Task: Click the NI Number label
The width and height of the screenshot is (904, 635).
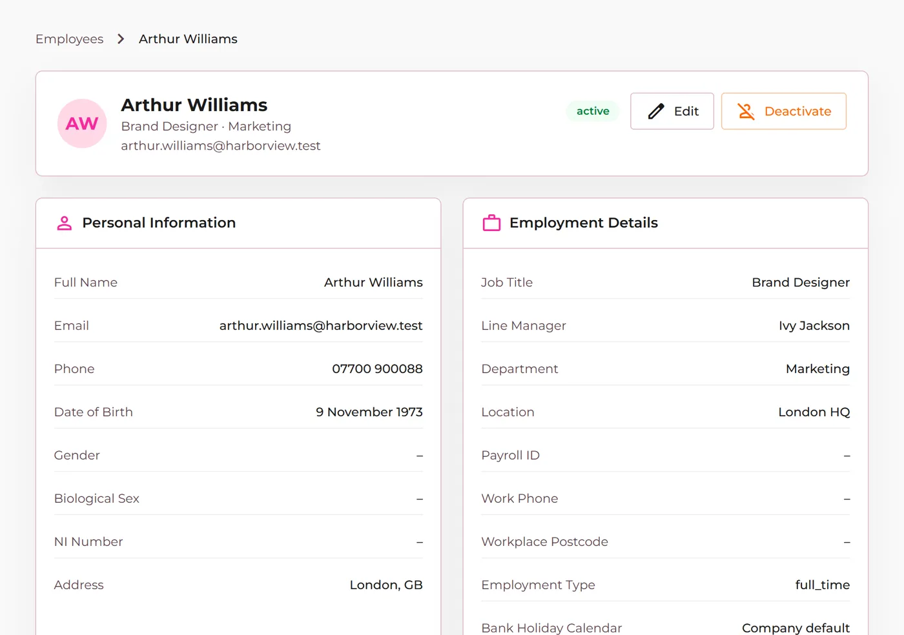Action: [x=88, y=542]
